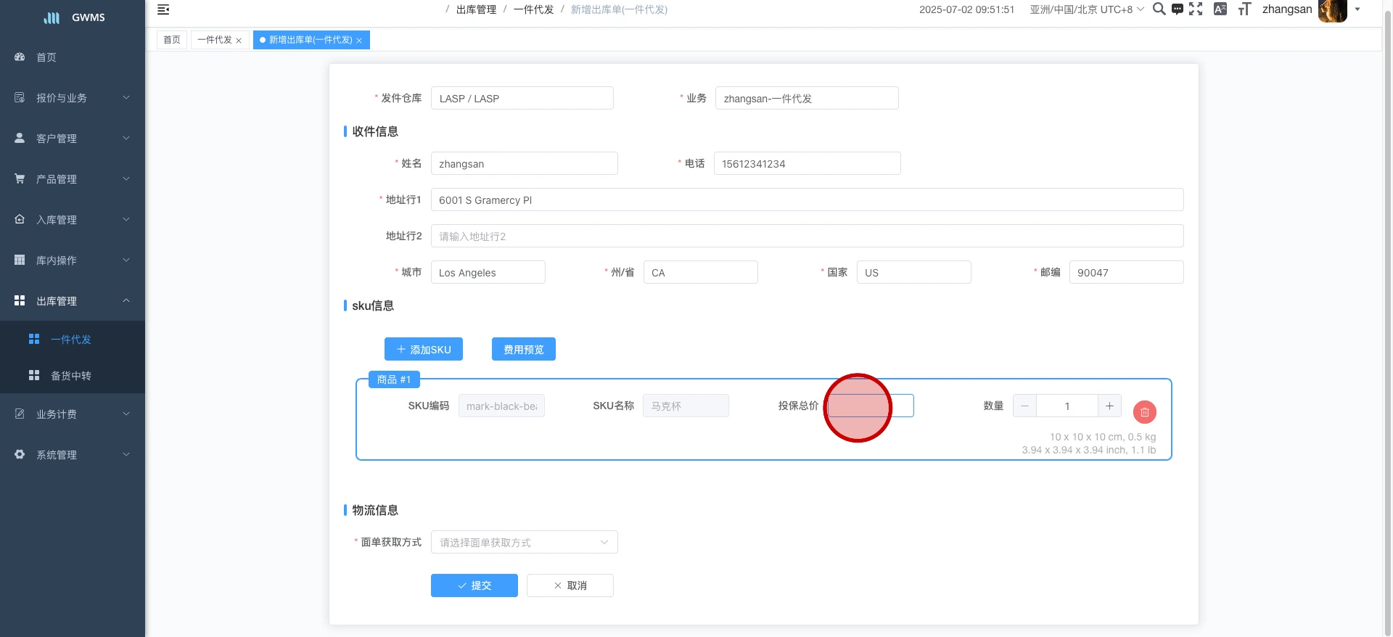Viewport: 1393px width, 637px height.
Task: Increase quantity with the plus button
Action: click(x=1109, y=406)
